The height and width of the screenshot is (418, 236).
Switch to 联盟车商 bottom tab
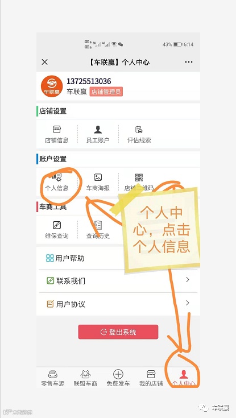point(85,378)
